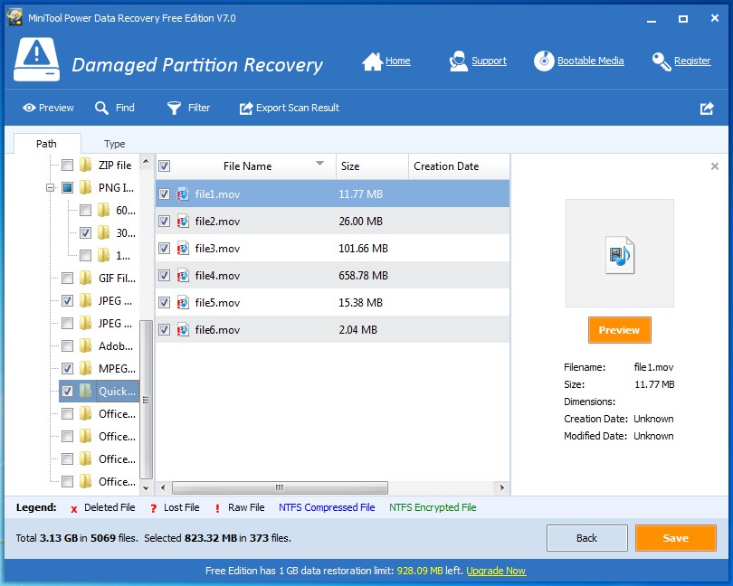Click the file2.mov file icon
The height and width of the screenshot is (586, 733).
click(183, 221)
